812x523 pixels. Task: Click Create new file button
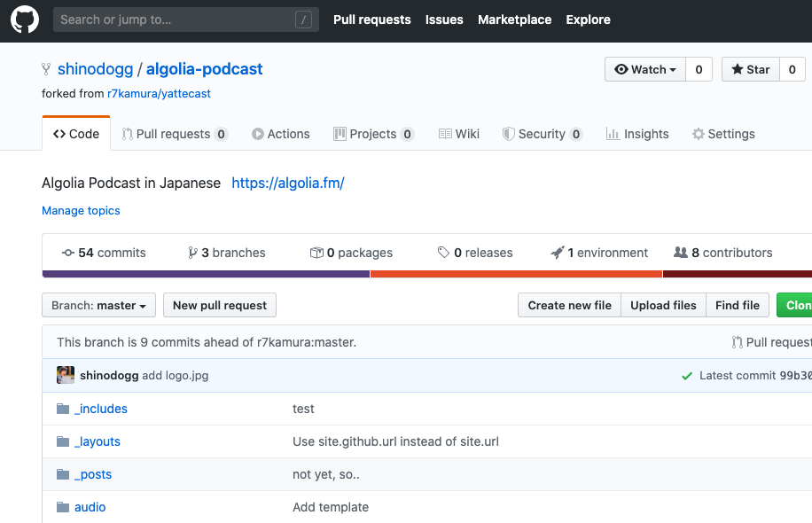tap(570, 306)
